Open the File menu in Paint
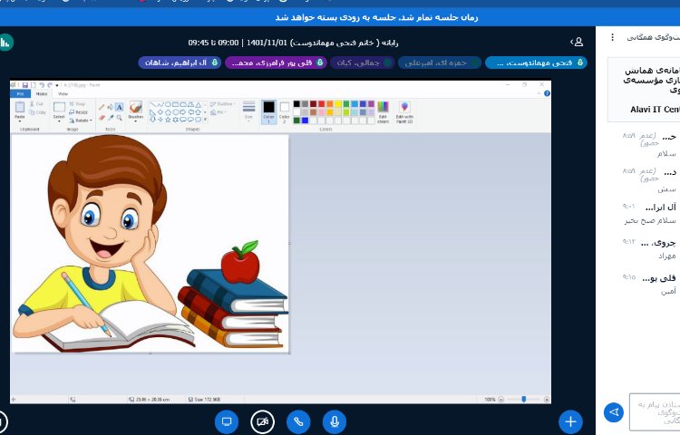The height and width of the screenshot is (435, 680). (20, 93)
